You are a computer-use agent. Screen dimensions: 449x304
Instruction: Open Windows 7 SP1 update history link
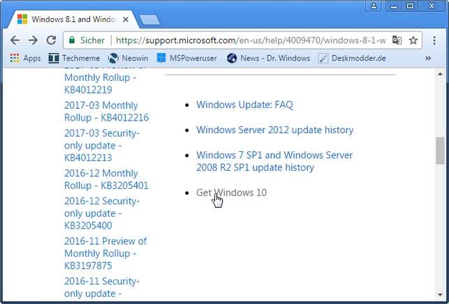(x=274, y=161)
